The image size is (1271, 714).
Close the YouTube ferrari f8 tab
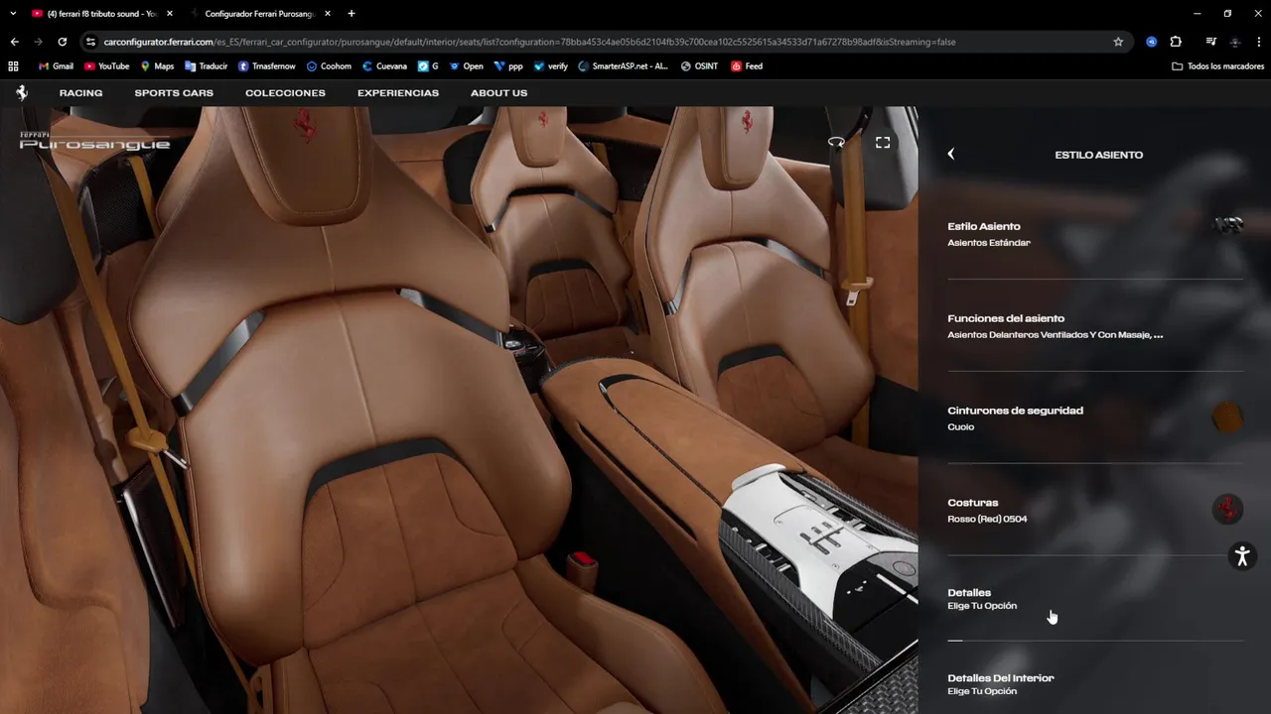click(170, 14)
